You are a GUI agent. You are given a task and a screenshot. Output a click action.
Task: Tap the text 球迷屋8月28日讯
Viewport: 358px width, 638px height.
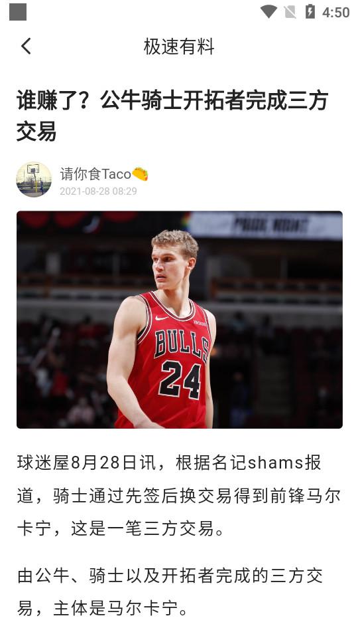point(86,463)
